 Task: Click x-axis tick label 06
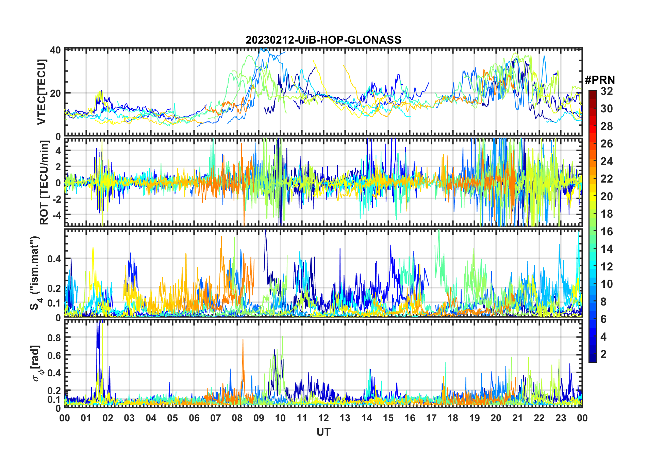point(194,418)
